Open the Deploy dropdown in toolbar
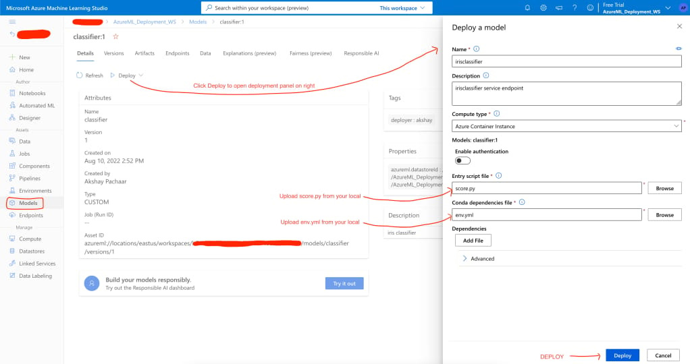The image size is (690, 364). [x=127, y=75]
